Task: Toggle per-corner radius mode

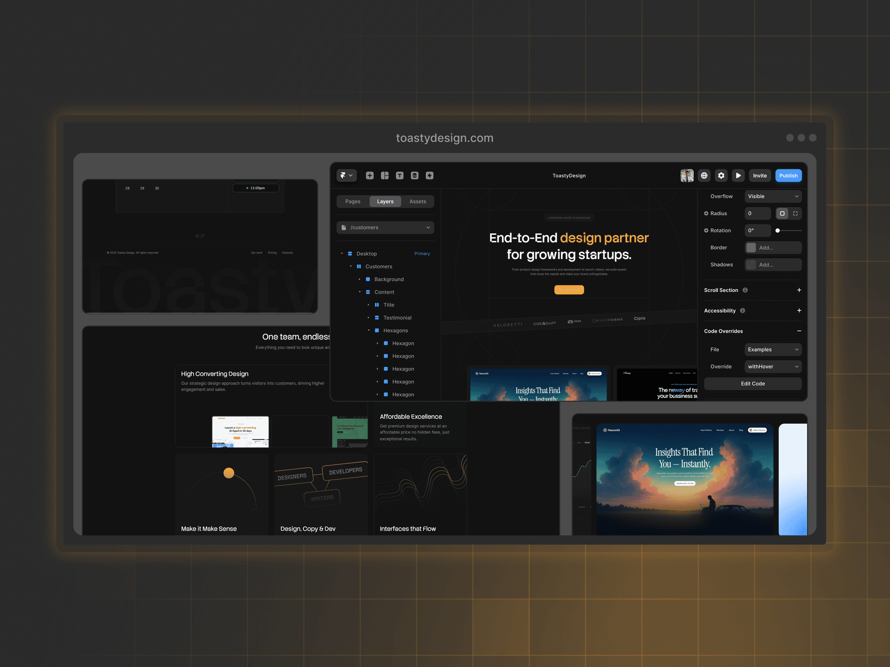Action: [795, 213]
